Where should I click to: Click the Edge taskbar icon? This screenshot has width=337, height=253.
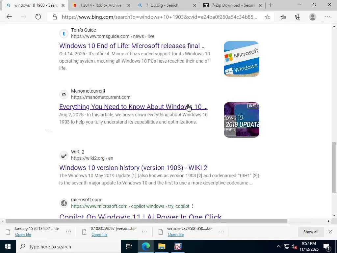click(145, 246)
